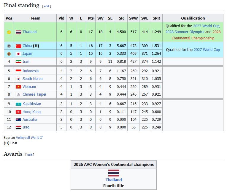
Task: Click the Kazakhstan flag icon
Action: point(18,104)
